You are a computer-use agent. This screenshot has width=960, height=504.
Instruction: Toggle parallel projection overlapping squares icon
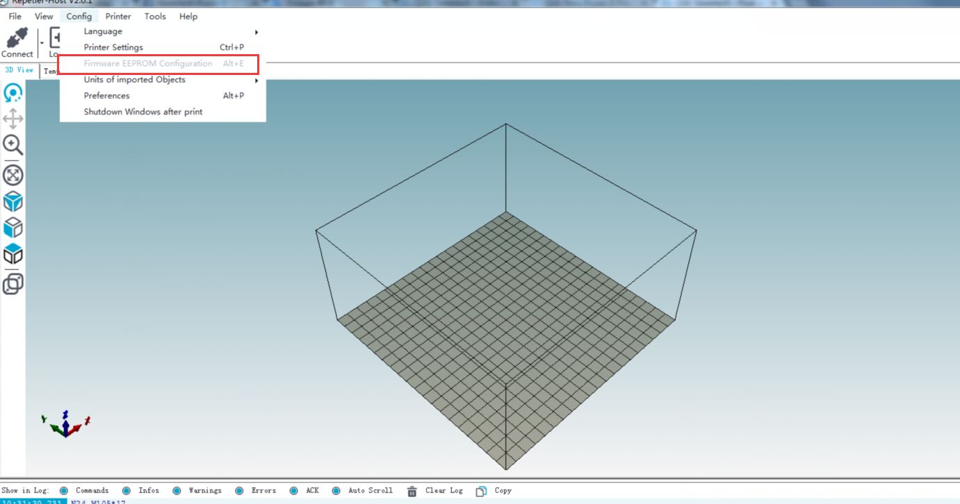point(13,283)
